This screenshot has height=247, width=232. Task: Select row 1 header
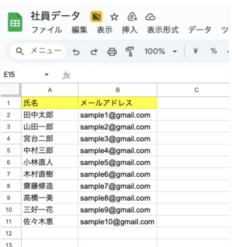11,103
